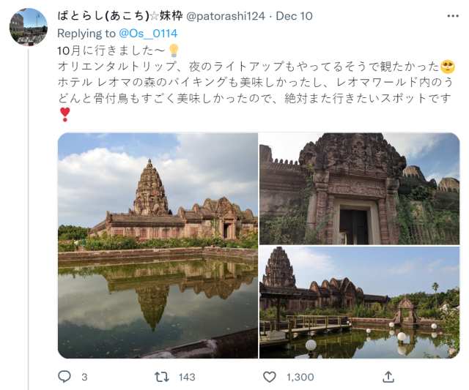The height and width of the screenshot is (390, 469).
Task: Click the display name ぱとらし(あこち)☆妹枠
Action: (120, 16)
